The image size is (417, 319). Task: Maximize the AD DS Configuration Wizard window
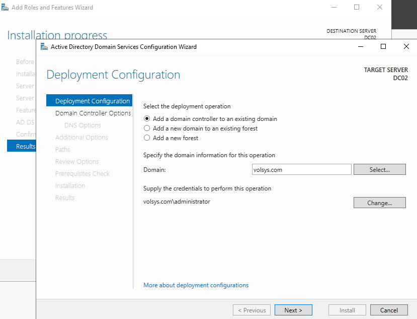tap(383, 46)
